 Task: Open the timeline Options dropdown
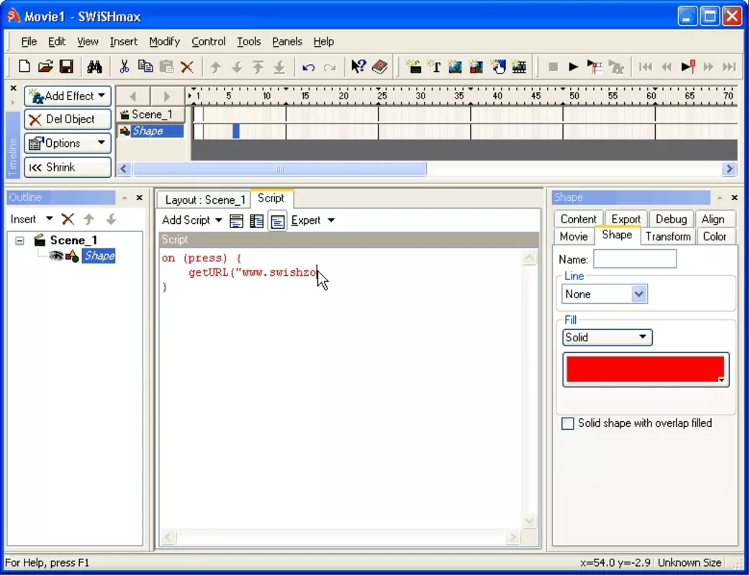tap(68, 143)
